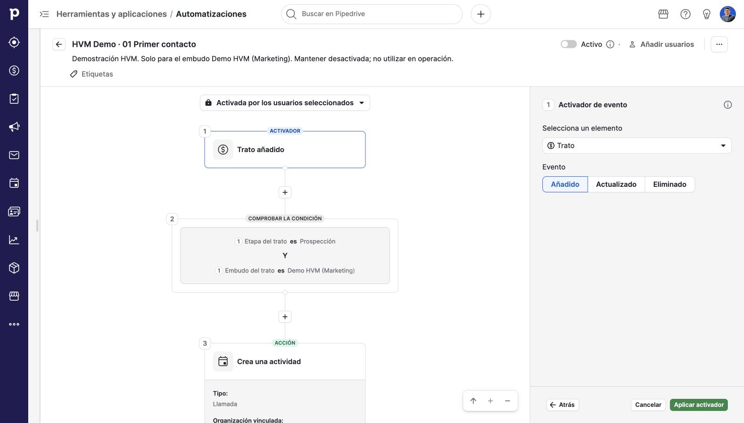Click Cancelar button
Viewport: 744px width, 423px height.
648,405
